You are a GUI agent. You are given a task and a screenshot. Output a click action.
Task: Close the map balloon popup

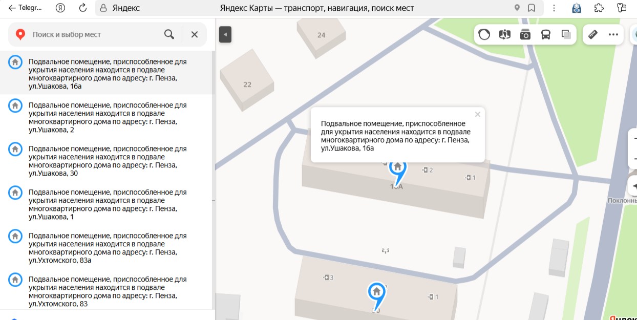pos(478,115)
